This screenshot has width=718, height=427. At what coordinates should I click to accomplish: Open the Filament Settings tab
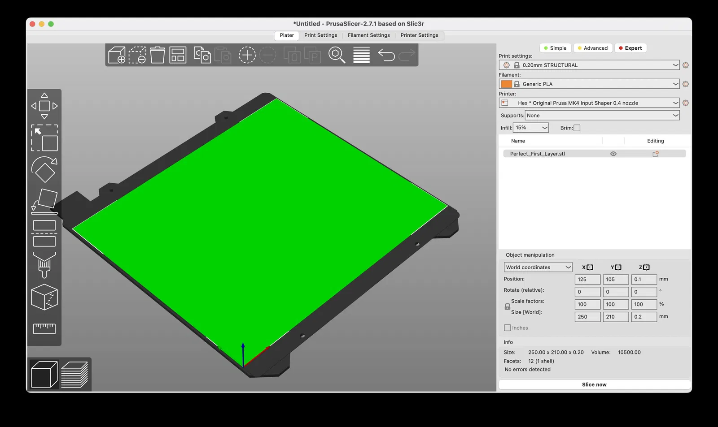point(369,35)
